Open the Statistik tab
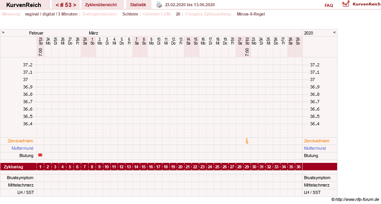The width and height of the screenshot is (381, 204). [x=138, y=5]
